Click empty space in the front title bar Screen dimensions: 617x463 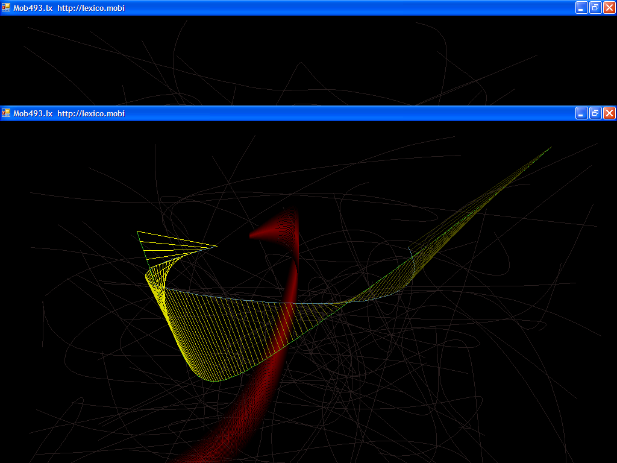[349, 113]
